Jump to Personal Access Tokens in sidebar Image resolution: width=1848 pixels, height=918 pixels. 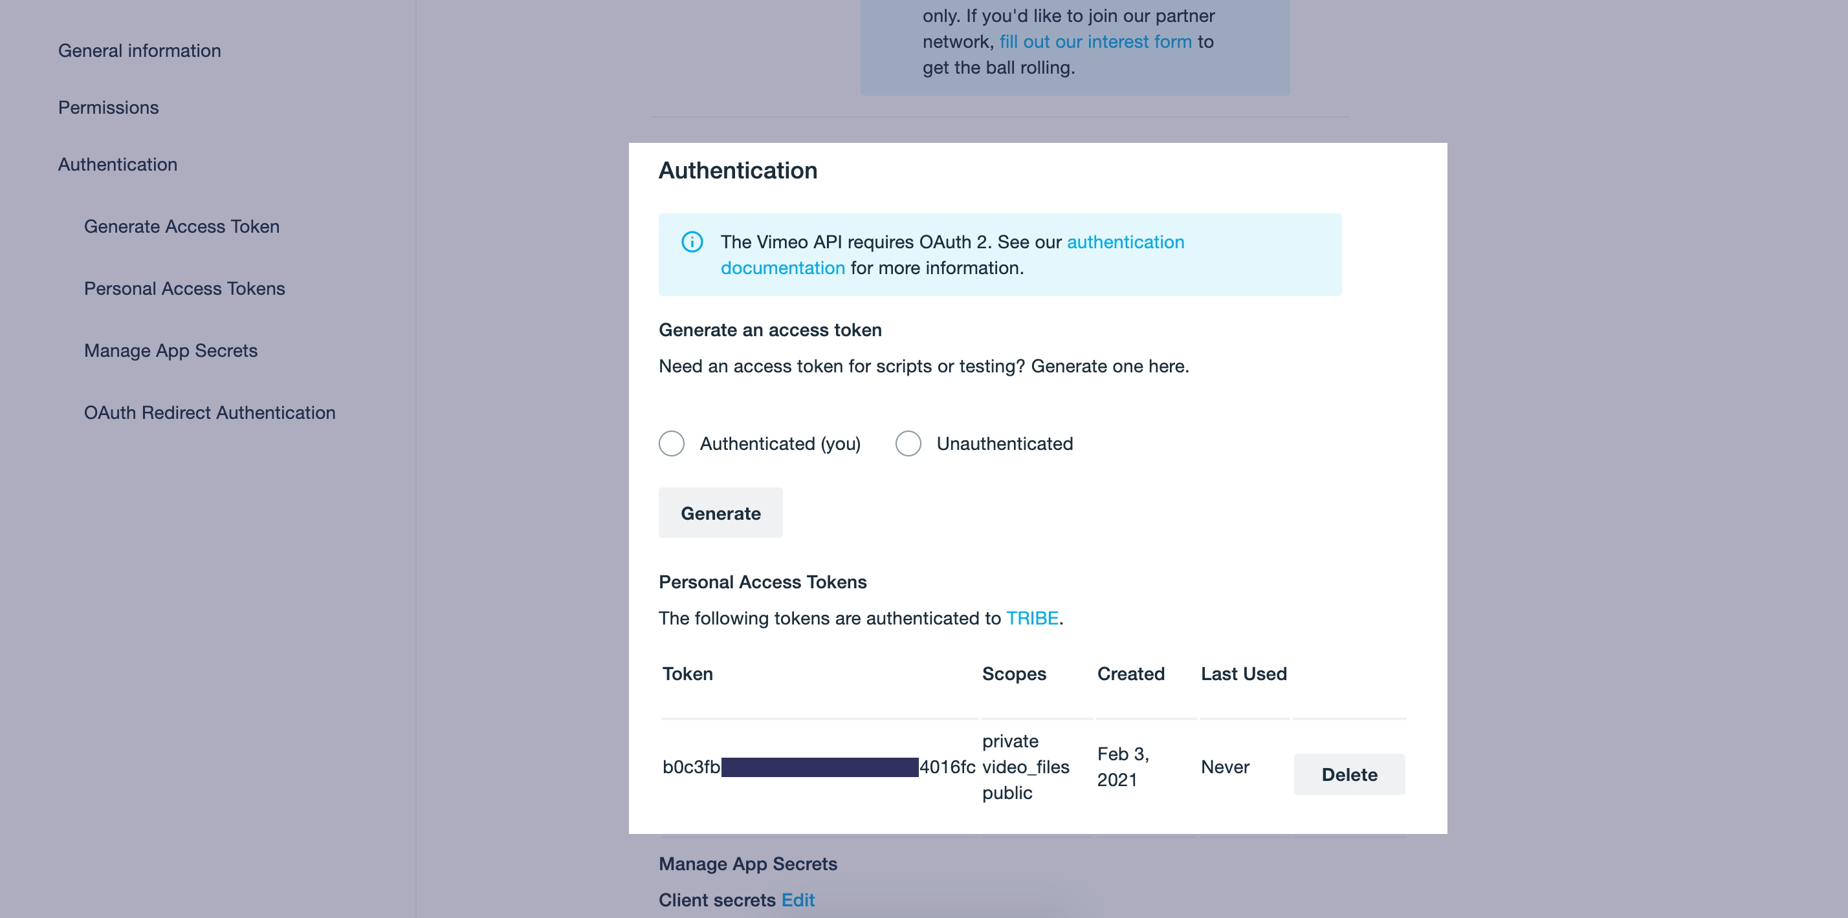click(184, 289)
